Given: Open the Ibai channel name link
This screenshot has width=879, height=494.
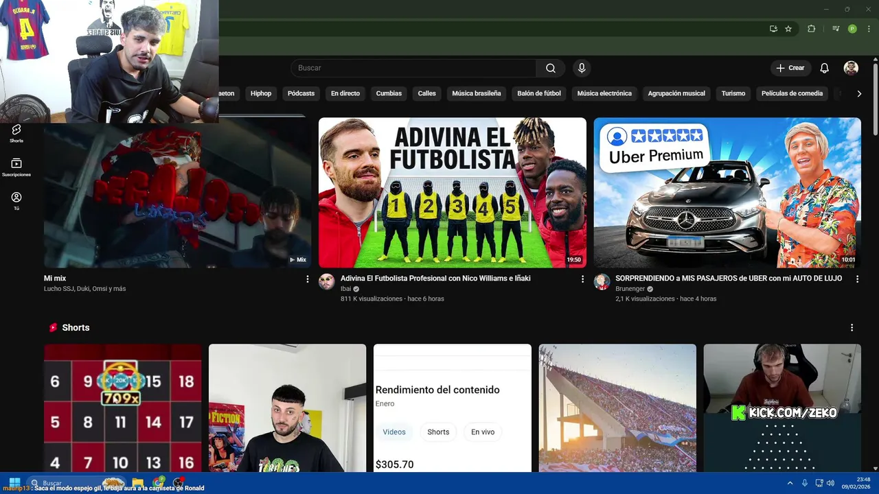Looking at the screenshot, I should click(x=345, y=289).
